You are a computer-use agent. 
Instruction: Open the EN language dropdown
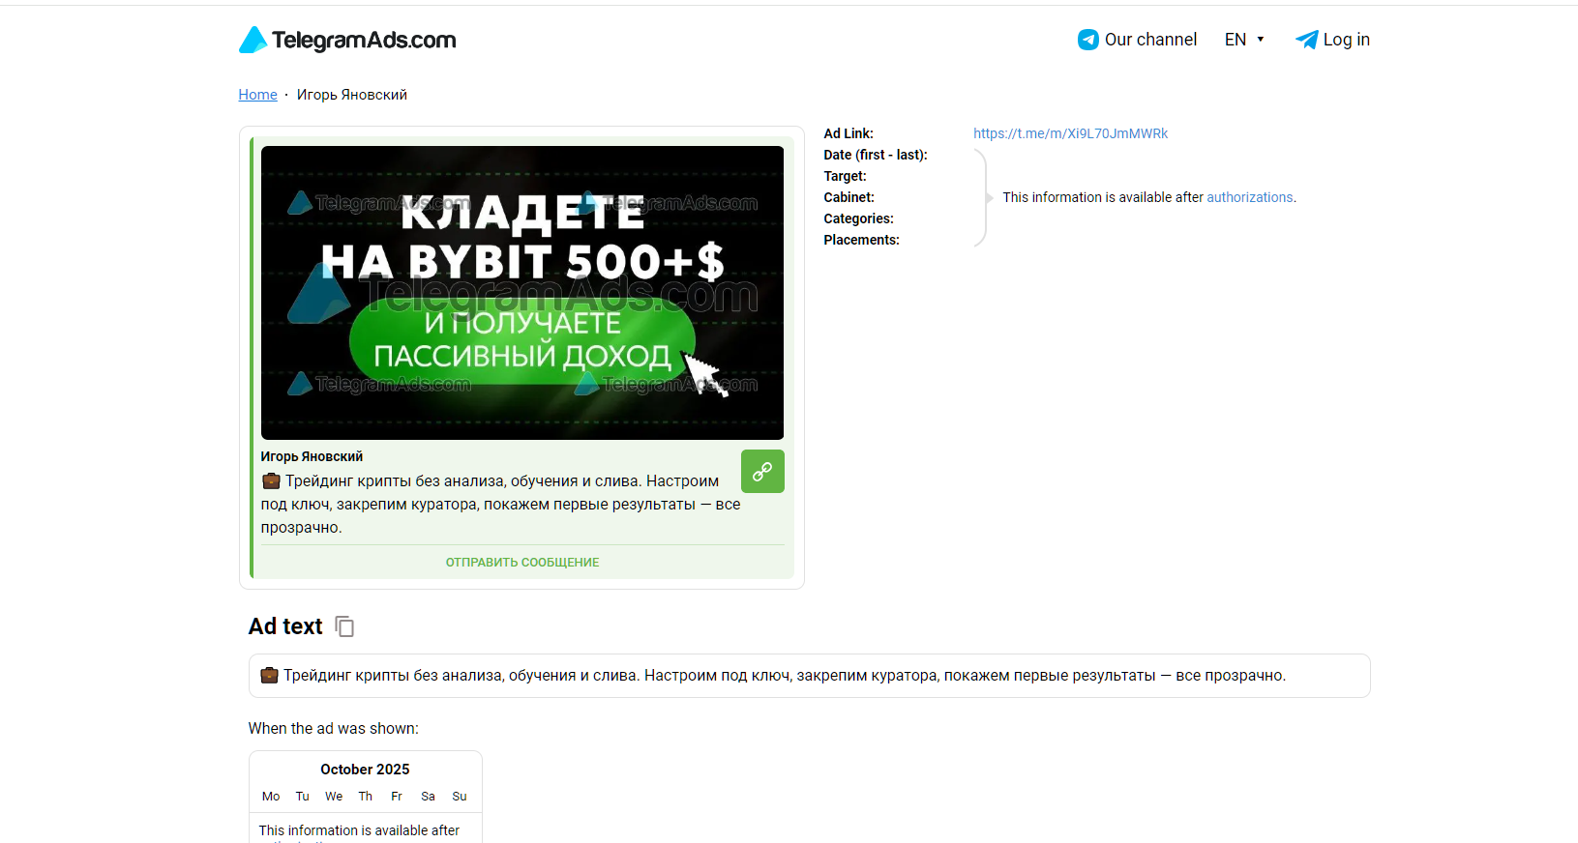tap(1244, 40)
